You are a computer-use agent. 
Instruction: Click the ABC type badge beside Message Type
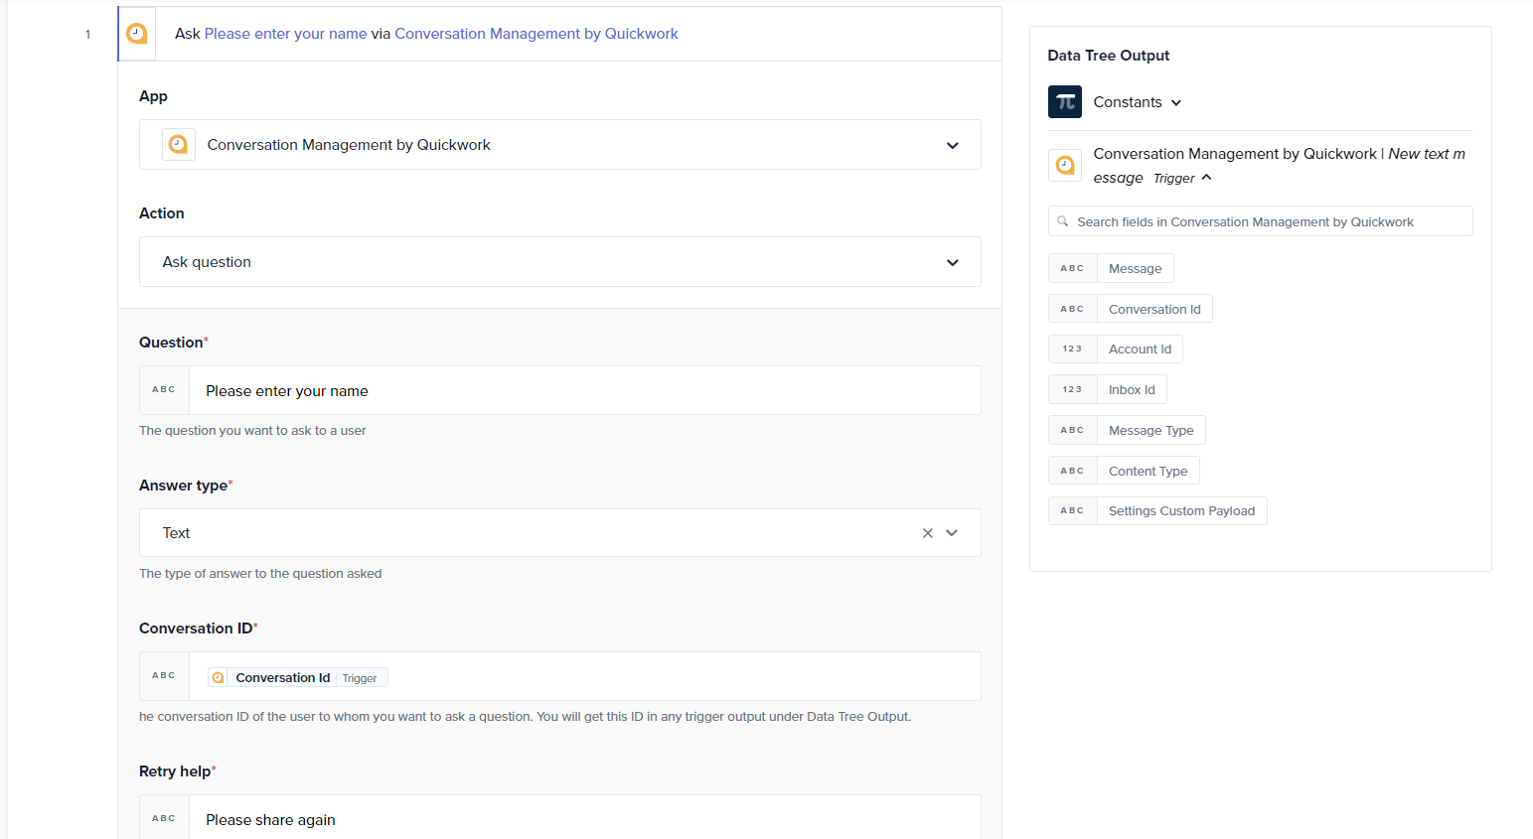pyautogui.click(x=1073, y=430)
